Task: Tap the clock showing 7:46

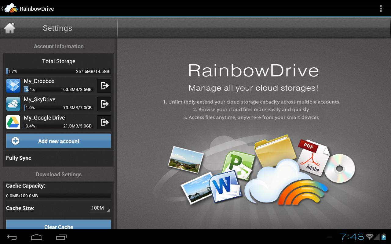Action: pyautogui.click(x=352, y=237)
